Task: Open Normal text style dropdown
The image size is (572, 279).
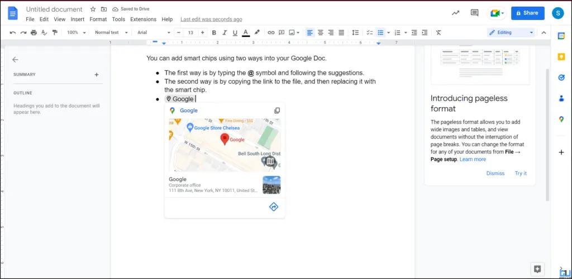Action: click(x=111, y=32)
